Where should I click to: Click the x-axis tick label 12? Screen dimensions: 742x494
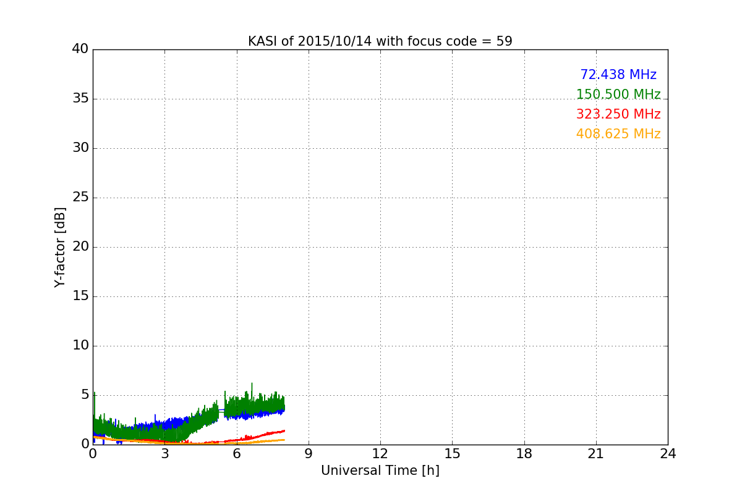tap(380, 453)
